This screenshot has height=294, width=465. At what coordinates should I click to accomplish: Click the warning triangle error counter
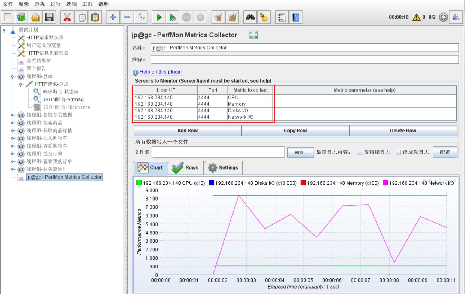point(417,17)
